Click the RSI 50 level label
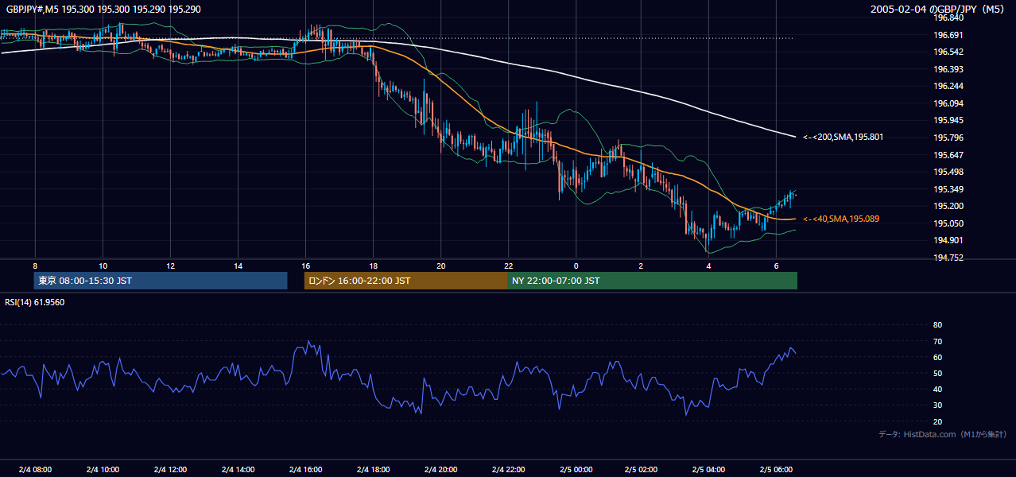The height and width of the screenshot is (477, 1016). pyautogui.click(x=937, y=373)
